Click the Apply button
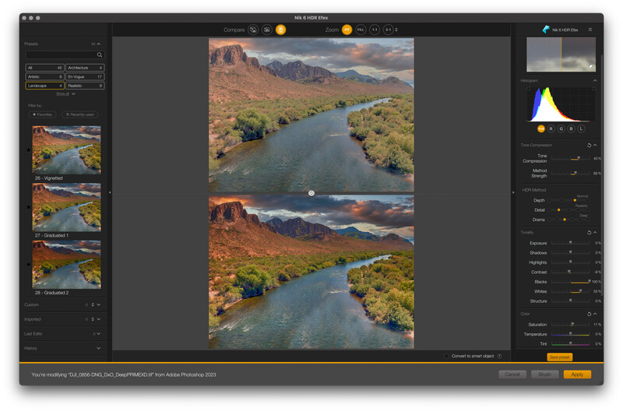The height and width of the screenshot is (411, 623). tap(577, 374)
